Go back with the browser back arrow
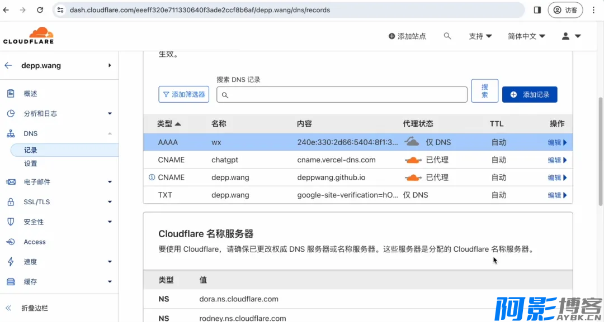The width and height of the screenshot is (604, 322). coord(6,10)
